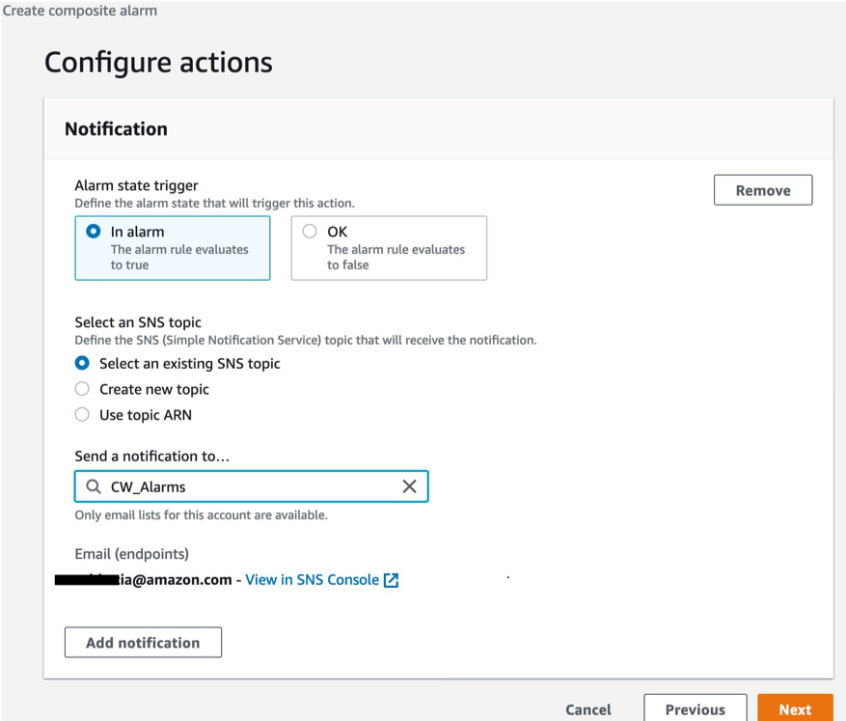Open SNS Console via the external link icon
This screenshot has width=846, height=721.
click(x=391, y=579)
